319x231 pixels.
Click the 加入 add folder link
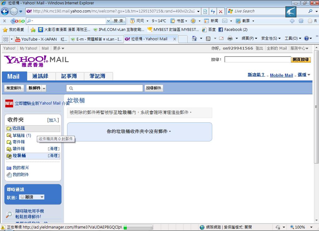pos(53,120)
